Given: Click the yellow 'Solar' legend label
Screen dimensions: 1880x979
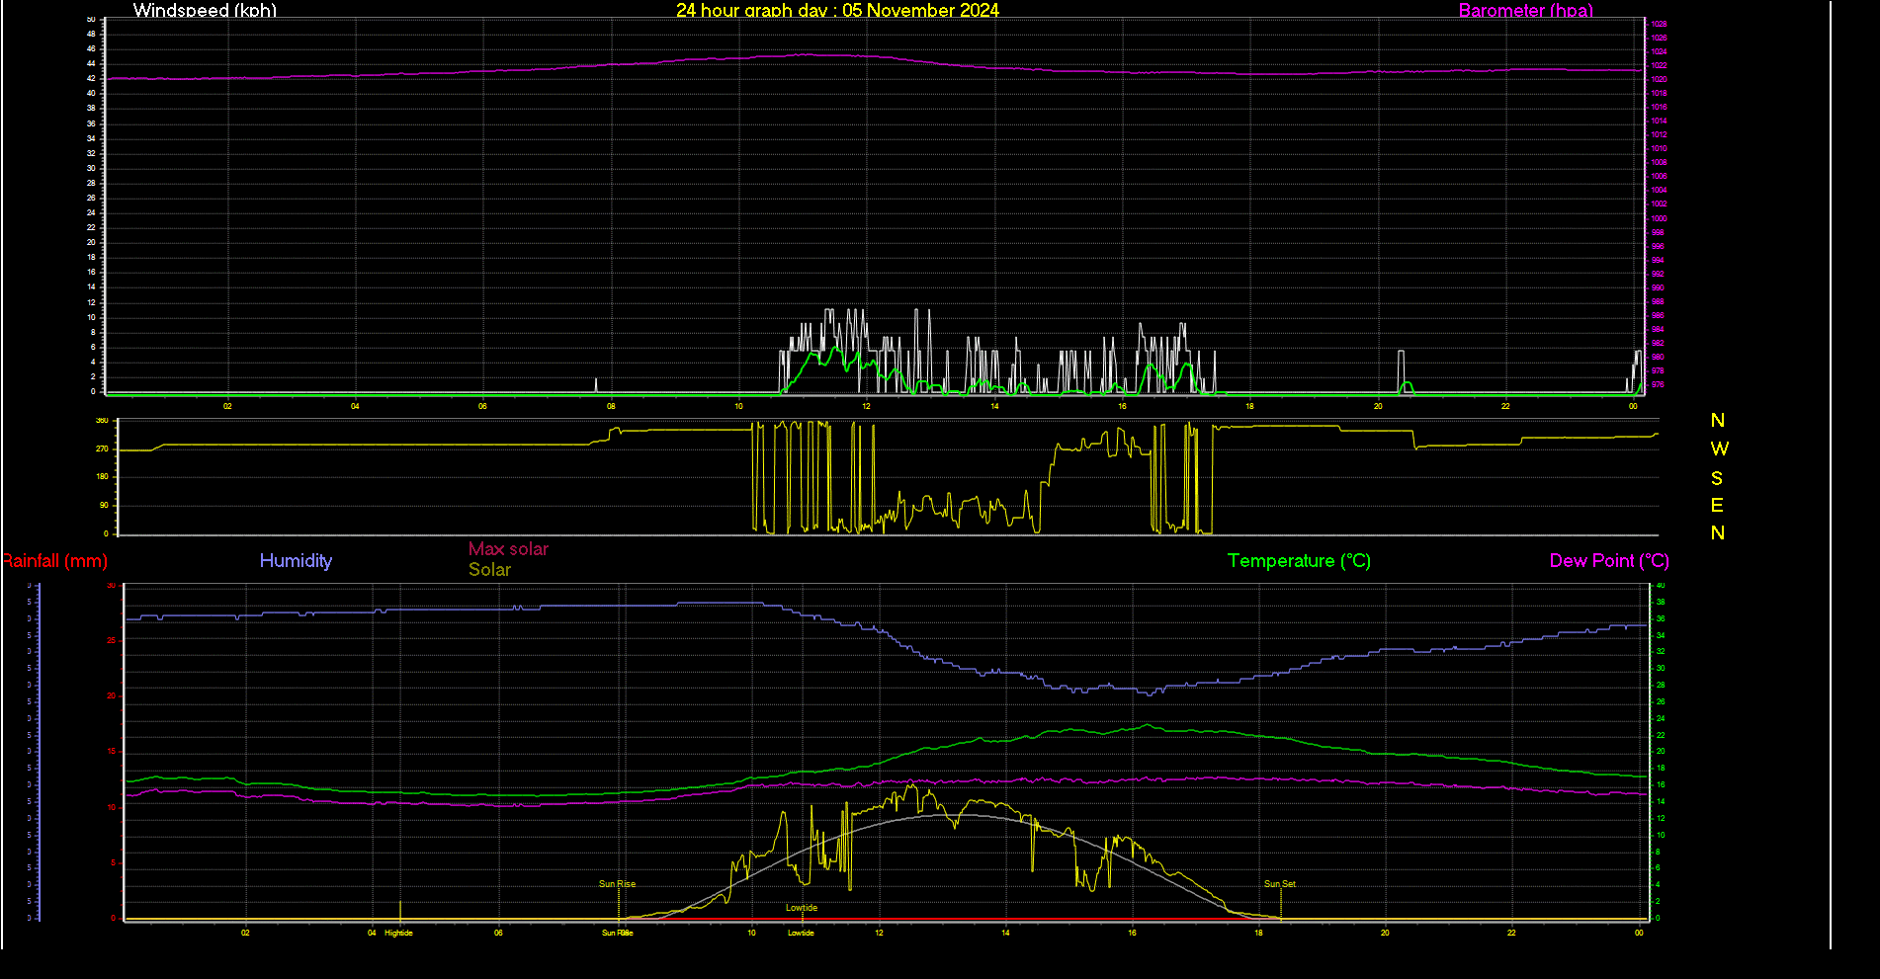Looking at the screenshot, I should pos(489,570).
